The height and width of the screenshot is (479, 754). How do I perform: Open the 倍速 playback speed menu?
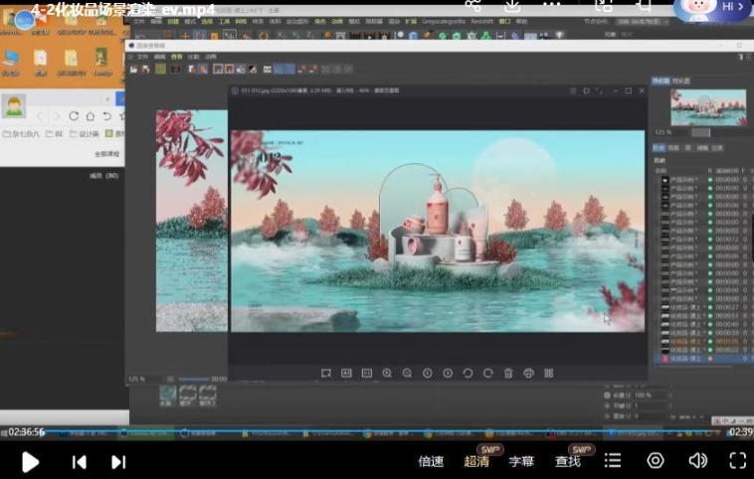click(431, 461)
